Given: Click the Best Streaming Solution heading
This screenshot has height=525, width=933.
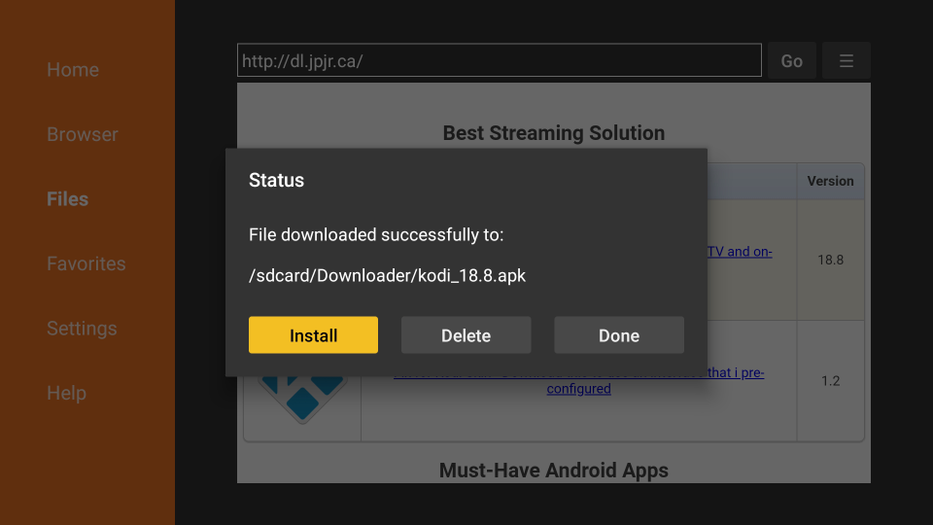Looking at the screenshot, I should click(x=553, y=133).
